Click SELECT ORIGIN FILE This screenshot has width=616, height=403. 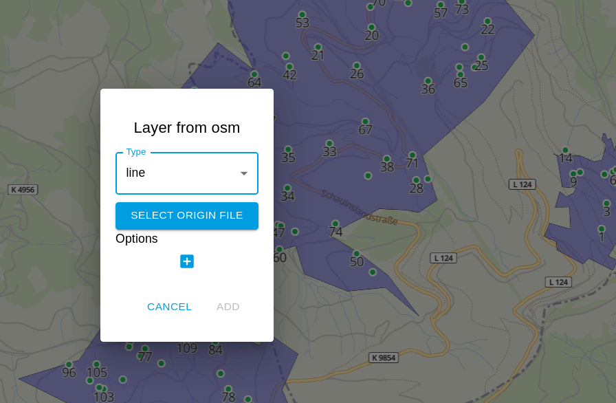tap(186, 215)
